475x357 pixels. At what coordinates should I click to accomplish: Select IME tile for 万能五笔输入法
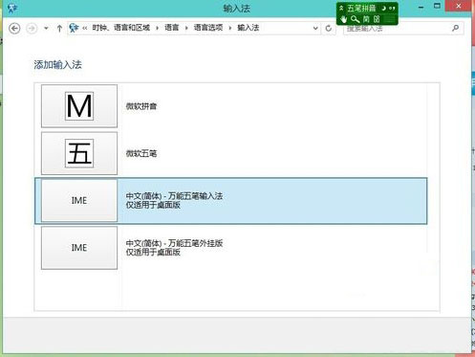point(79,200)
